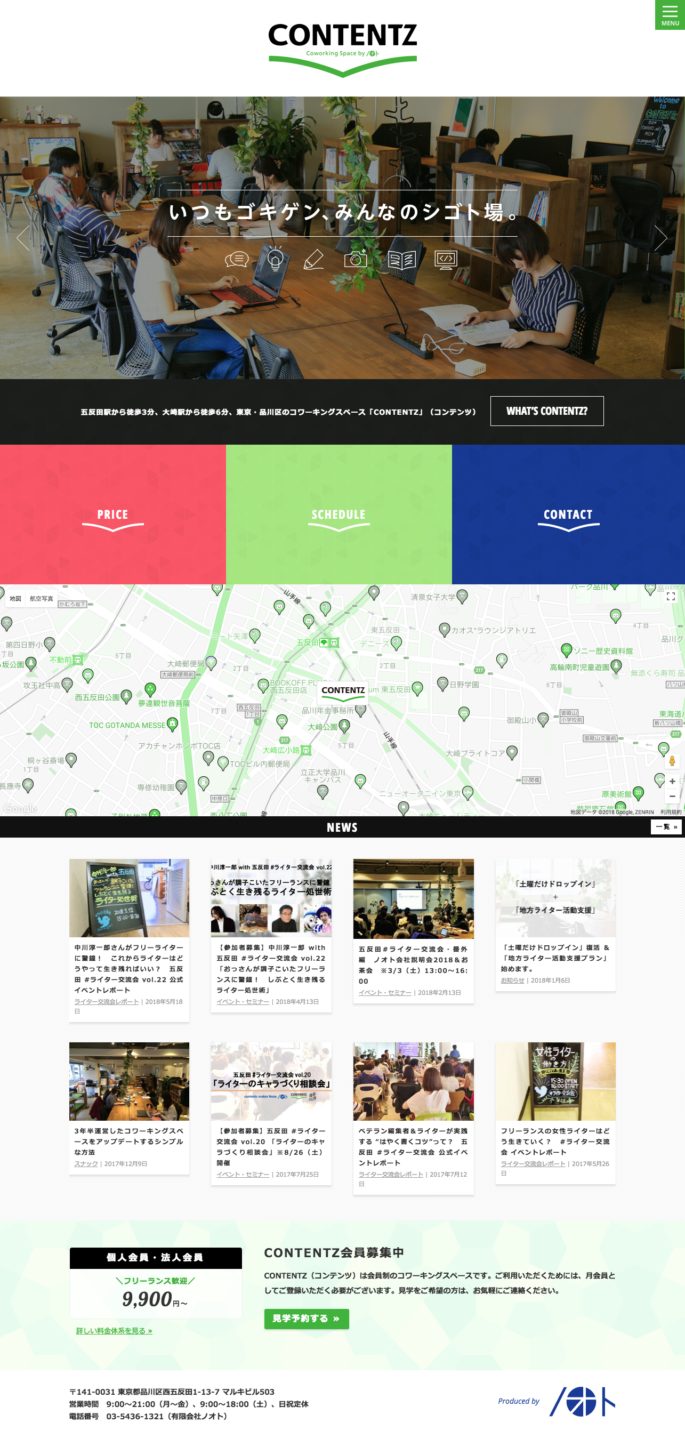Open the フリーランスの女性ライターはどう生きていく article title
Screen dimensions: 685x1439
(x=555, y=1141)
